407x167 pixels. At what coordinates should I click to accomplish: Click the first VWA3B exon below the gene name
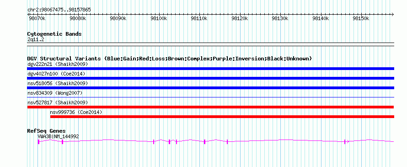click(39, 141)
